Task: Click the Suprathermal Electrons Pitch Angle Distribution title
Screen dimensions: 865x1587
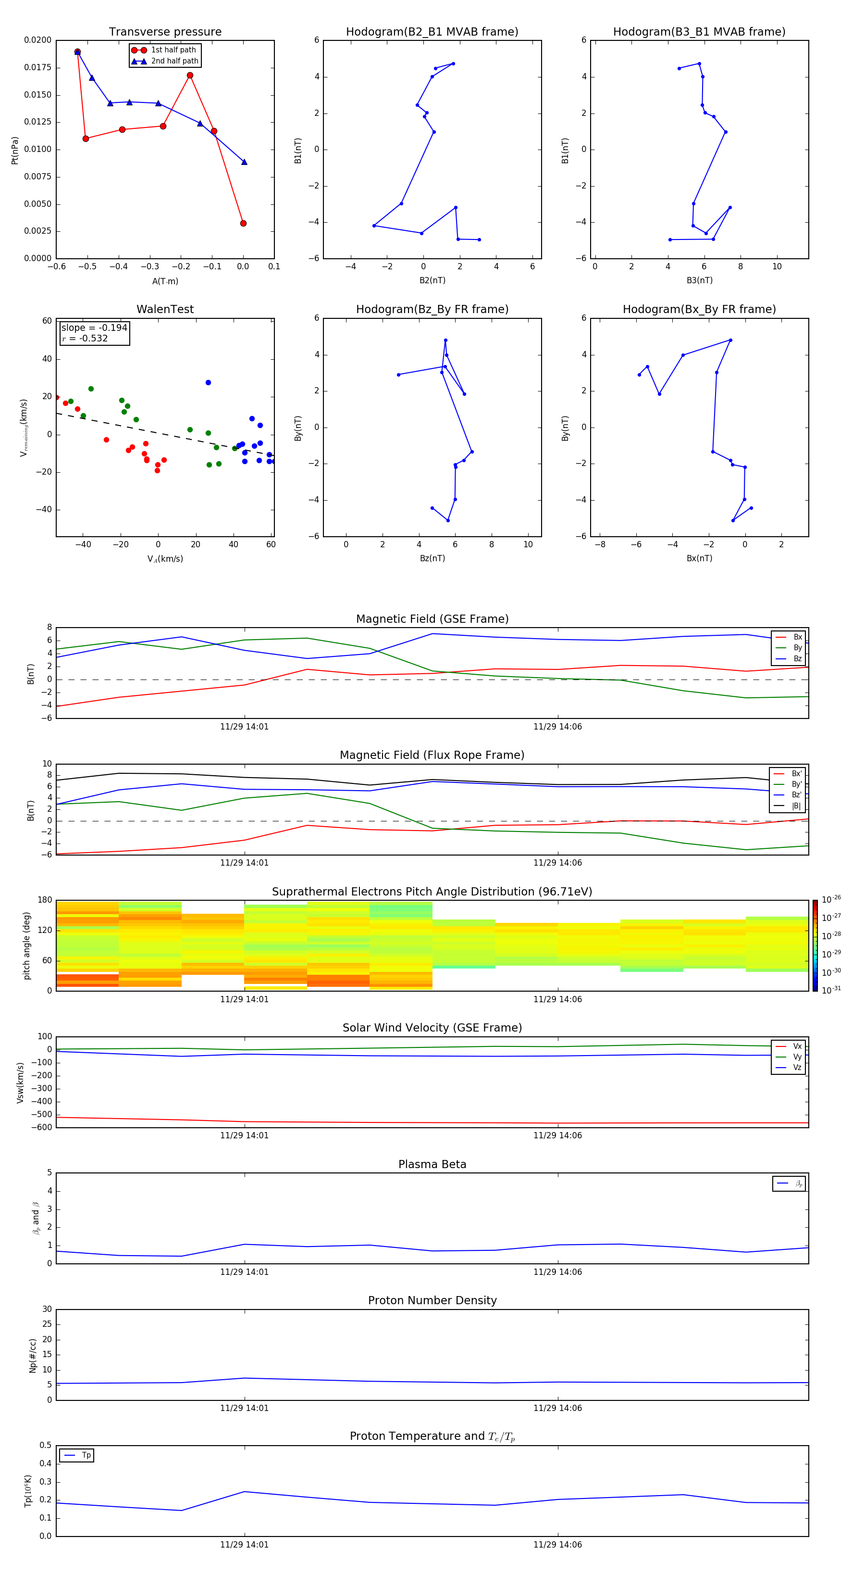Action: (432, 892)
